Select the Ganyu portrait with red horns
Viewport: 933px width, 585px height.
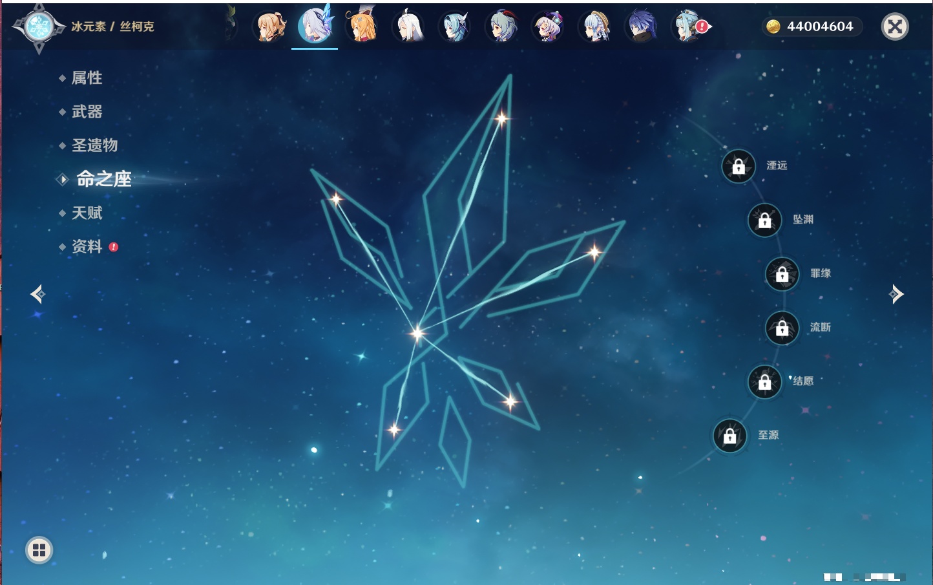click(x=502, y=27)
